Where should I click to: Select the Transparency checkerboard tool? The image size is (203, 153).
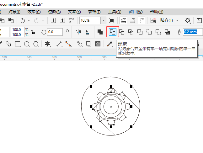click(98, 44)
